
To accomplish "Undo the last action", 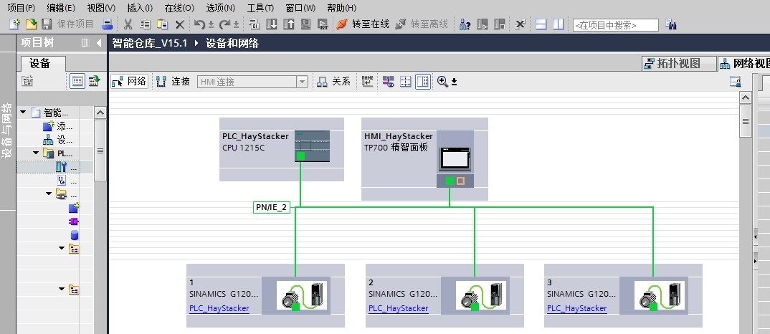I will click(199, 24).
